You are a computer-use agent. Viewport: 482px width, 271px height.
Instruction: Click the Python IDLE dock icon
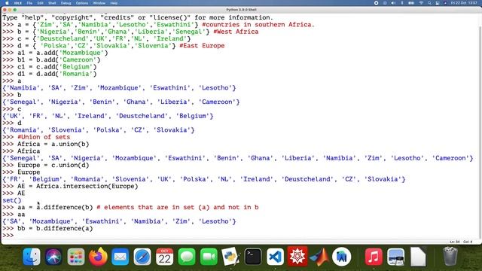[231, 256]
